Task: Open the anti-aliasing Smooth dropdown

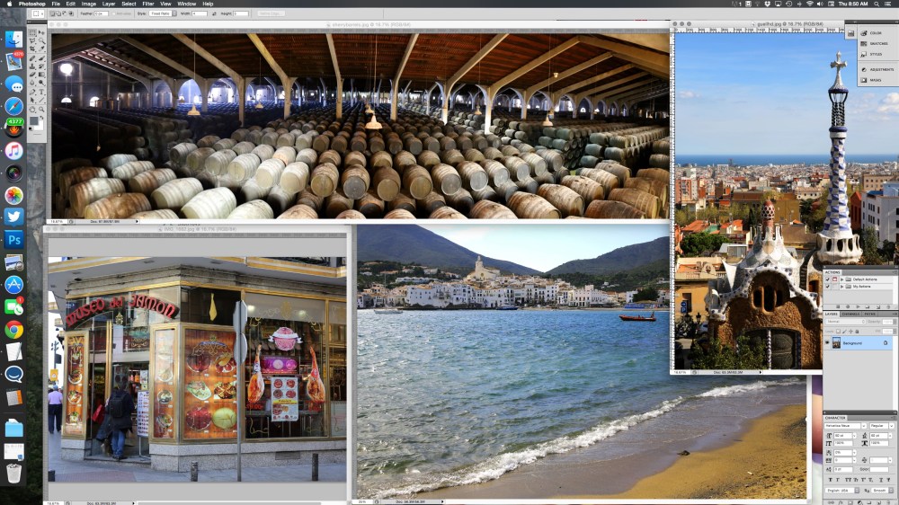Action: click(x=883, y=490)
